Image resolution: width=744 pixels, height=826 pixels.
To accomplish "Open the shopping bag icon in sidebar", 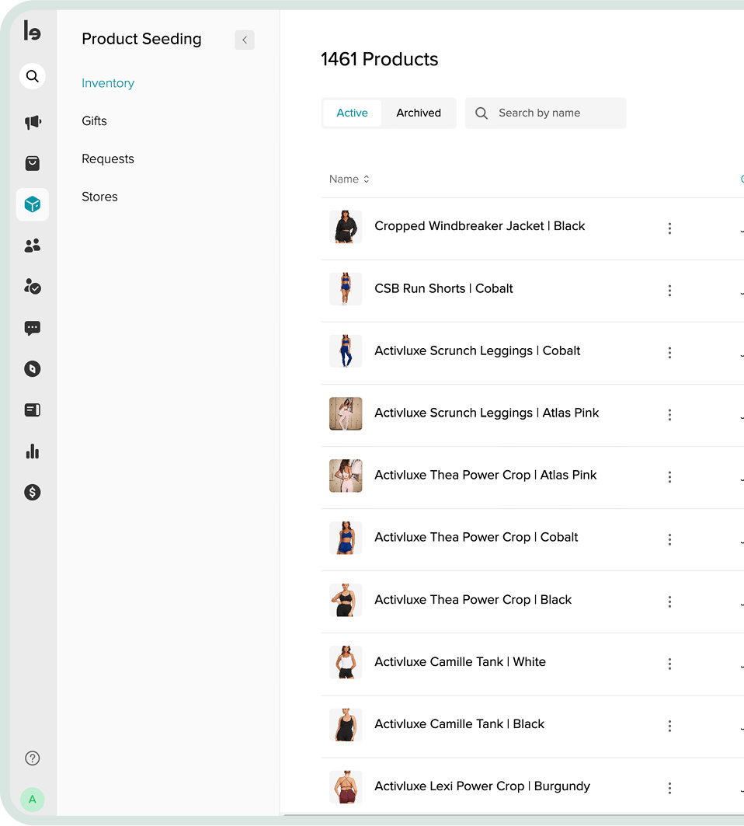I will point(33,163).
